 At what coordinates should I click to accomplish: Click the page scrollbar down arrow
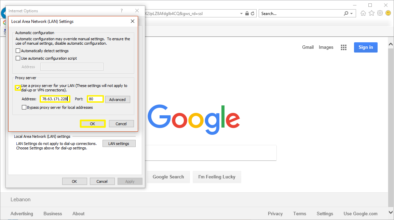(x=391, y=212)
